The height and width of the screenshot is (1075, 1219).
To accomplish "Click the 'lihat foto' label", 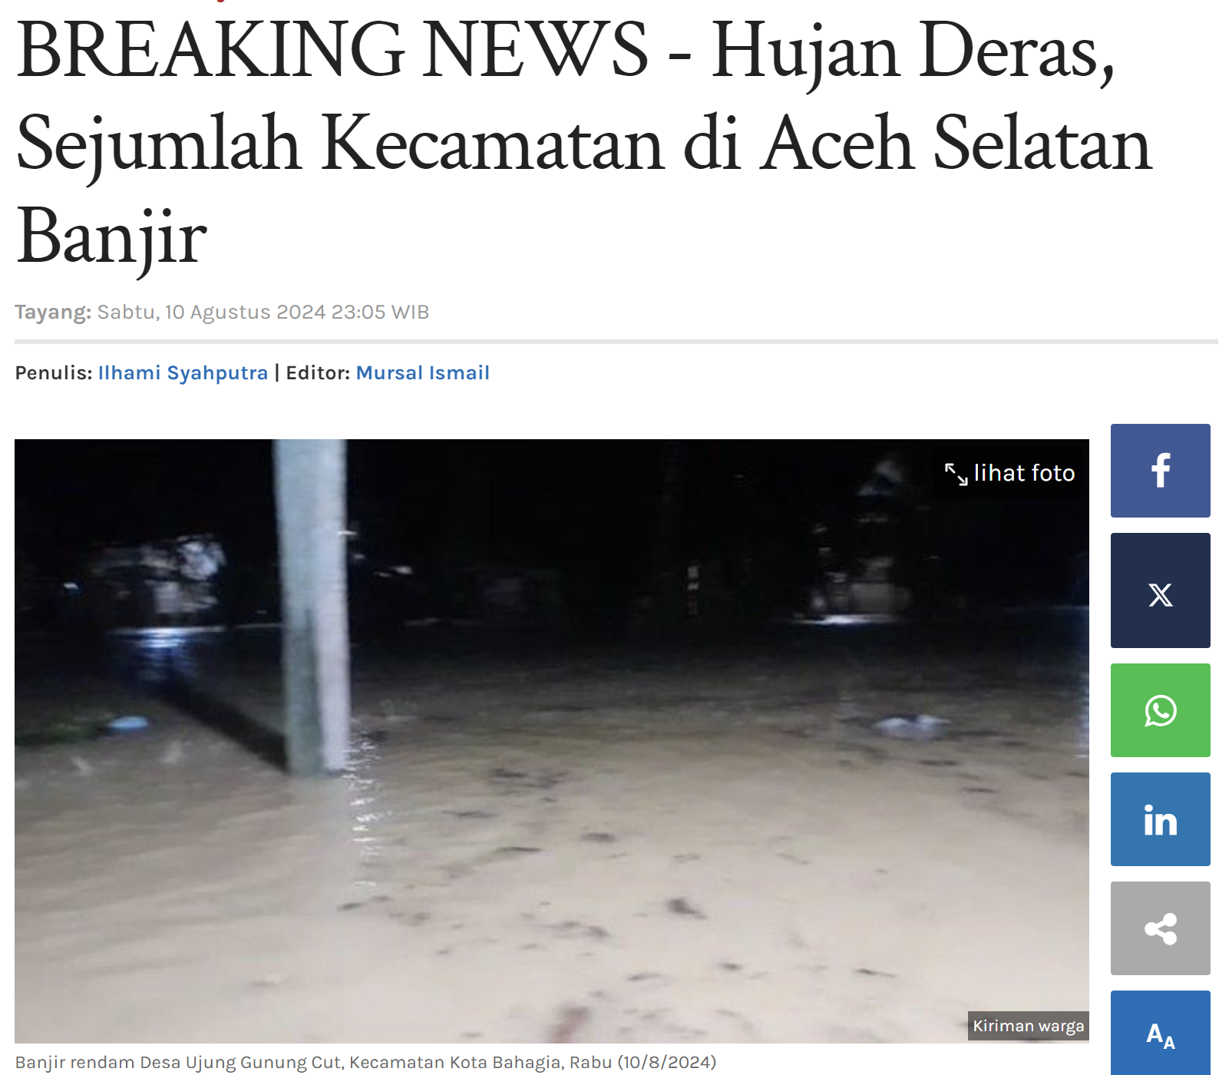I will coord(1024,473).
